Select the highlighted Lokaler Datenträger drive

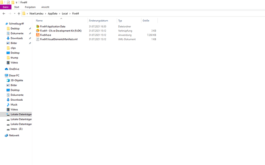coord(16,114)
